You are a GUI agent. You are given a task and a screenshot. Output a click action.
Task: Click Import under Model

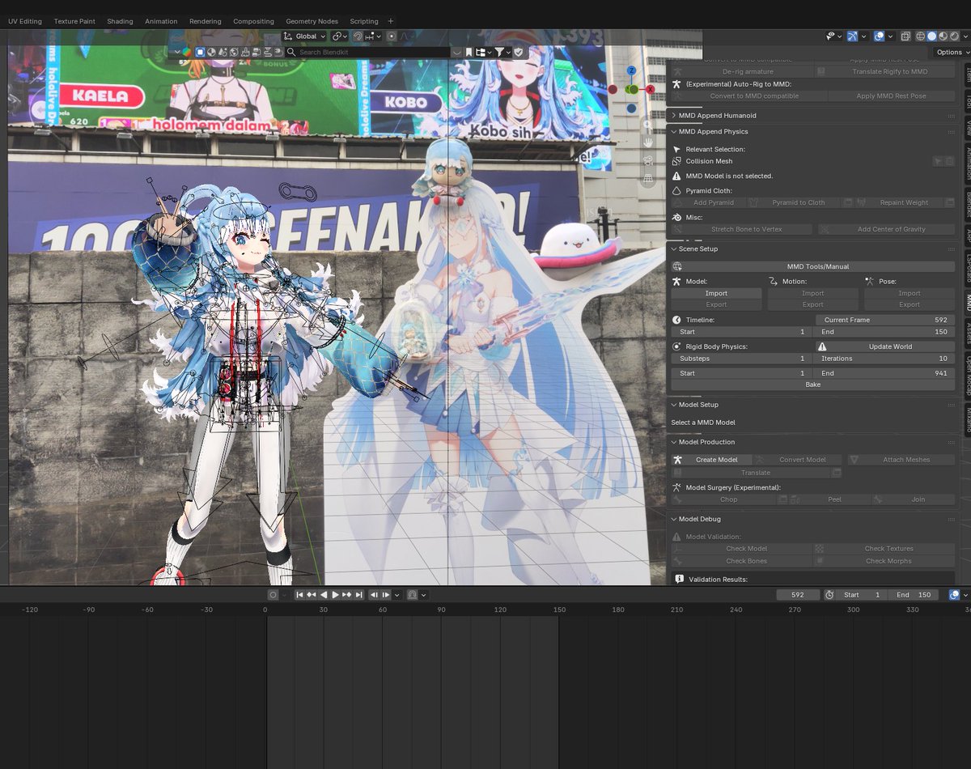coord(716,293)
